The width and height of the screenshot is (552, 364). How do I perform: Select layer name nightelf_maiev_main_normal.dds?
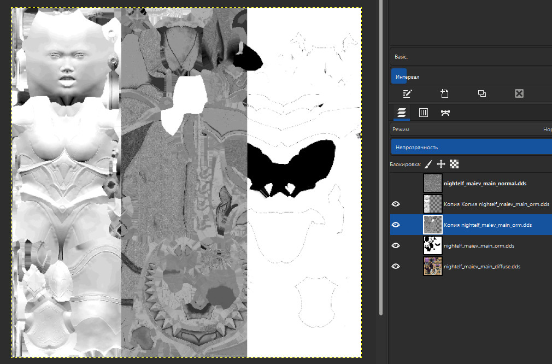coord(485,184)
